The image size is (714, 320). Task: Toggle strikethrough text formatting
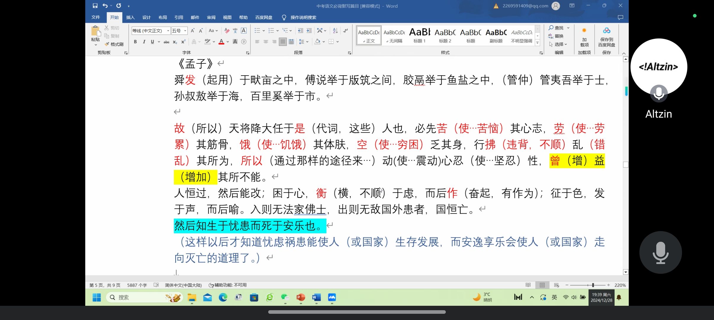166,42
